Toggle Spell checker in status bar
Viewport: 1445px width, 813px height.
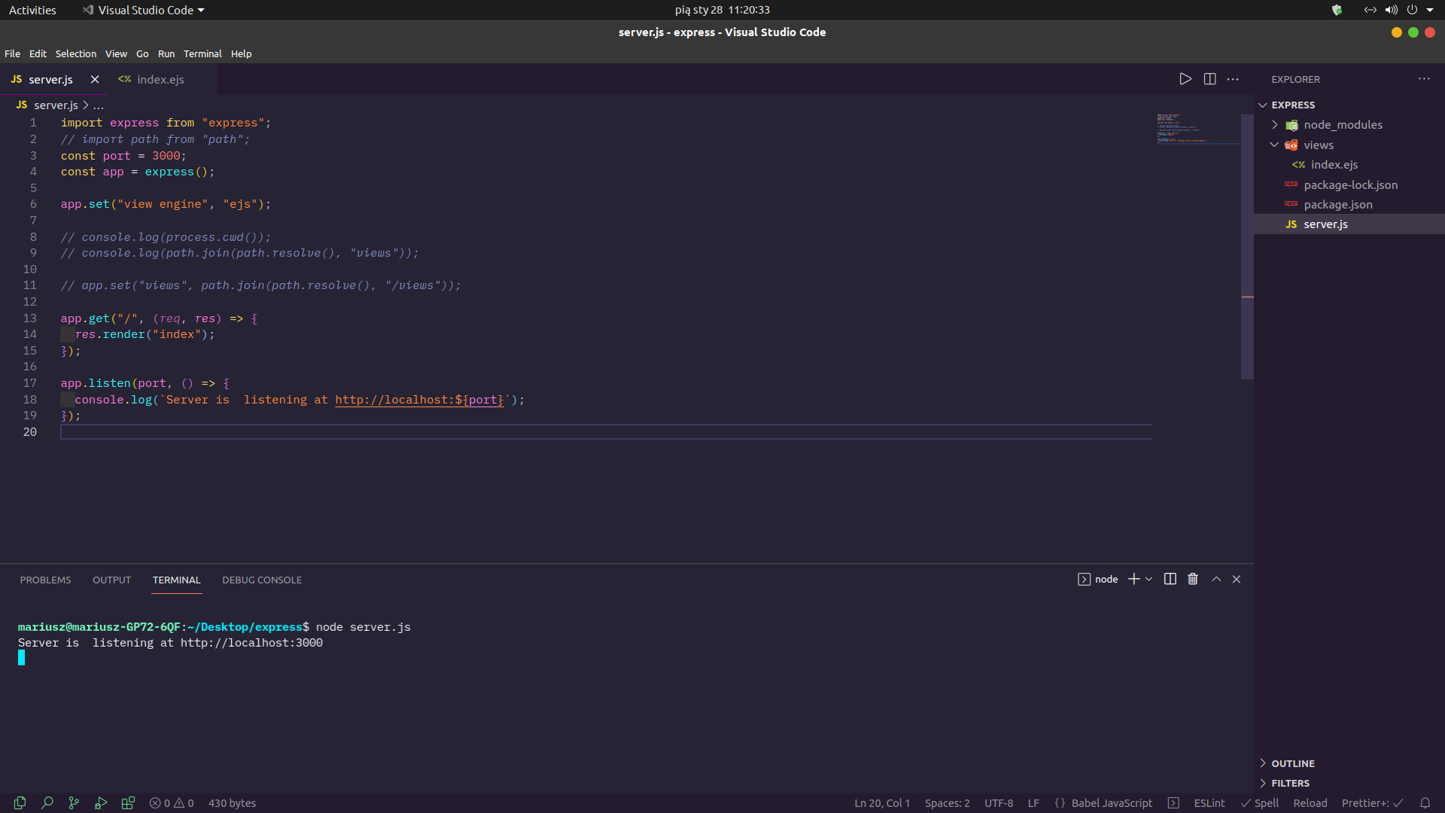[x=1260, y=803]
